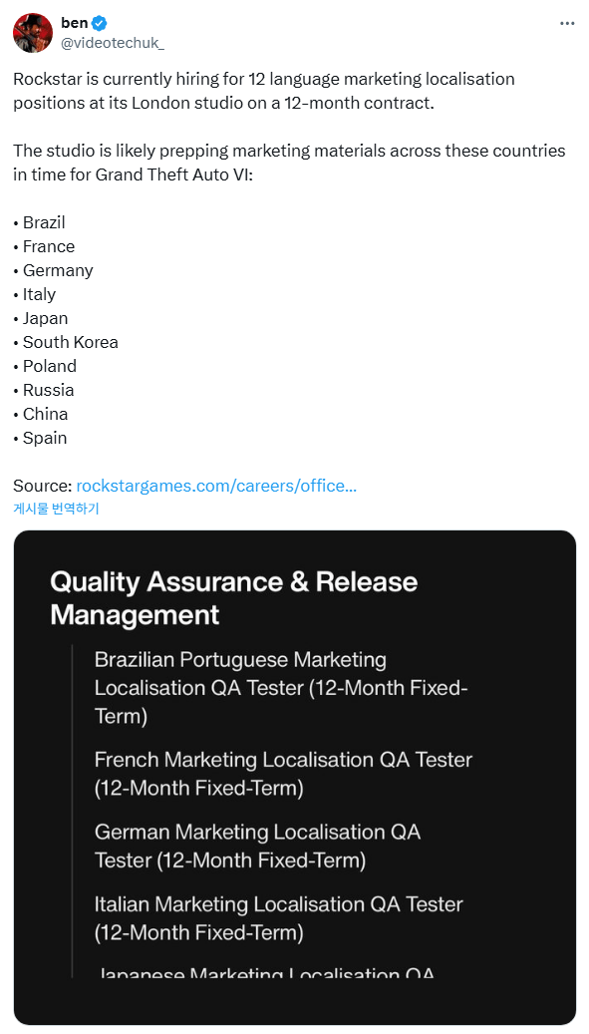Follow the rockstargames.com/careers source link
Viewport: 589px width, 1034px height.
(216, 486)
